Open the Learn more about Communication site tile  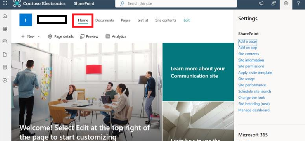pyautogui.click(x=198, y=72)
